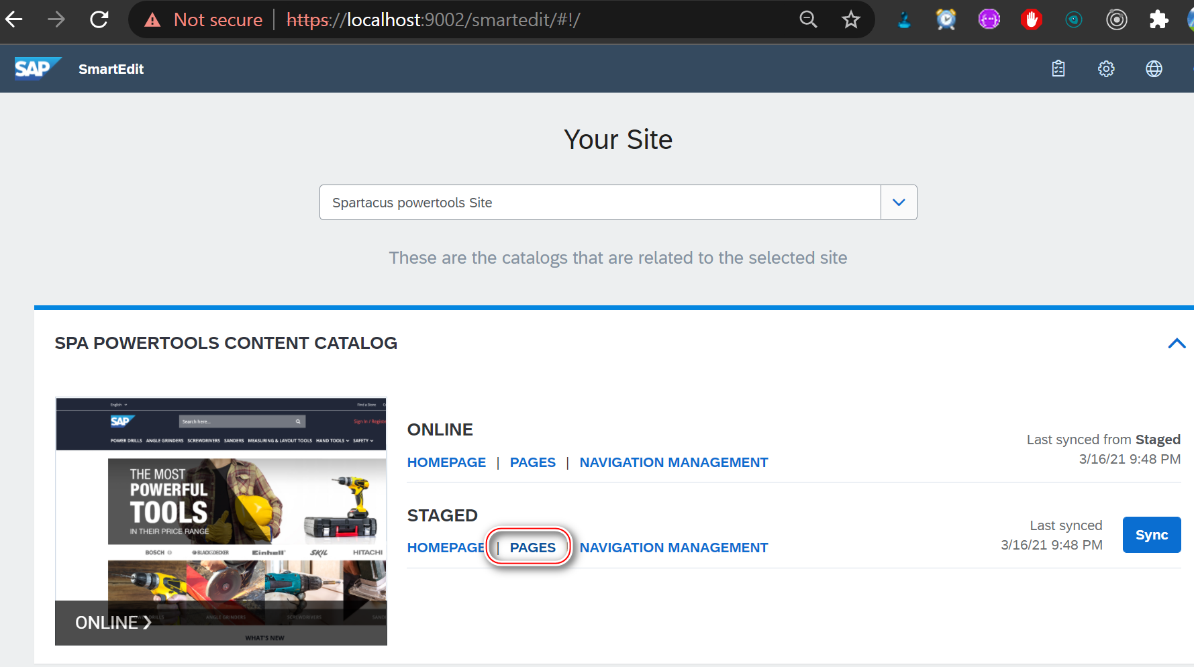
Task: Open the Staged catalog PAGES link
Action: 533,548
